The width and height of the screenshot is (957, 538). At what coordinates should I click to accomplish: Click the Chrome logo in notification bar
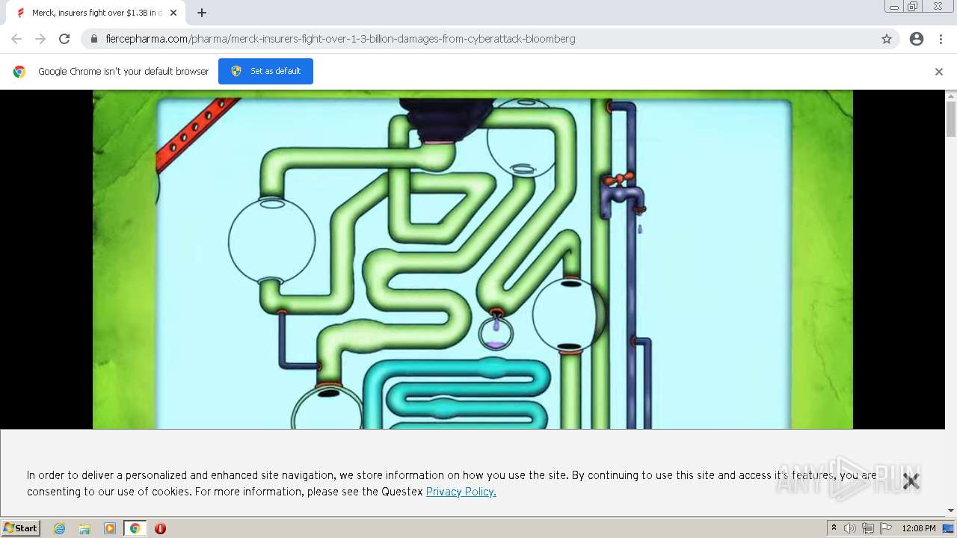pyautogui.click(x=19, y=72)
